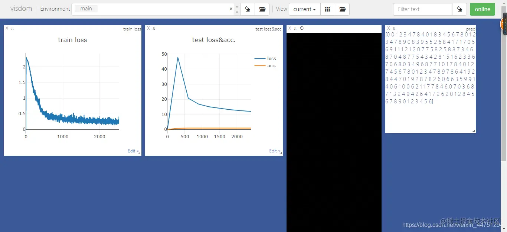The image size is (507, 232).
Task: Close the pred text pane
Action: point(389,28)
